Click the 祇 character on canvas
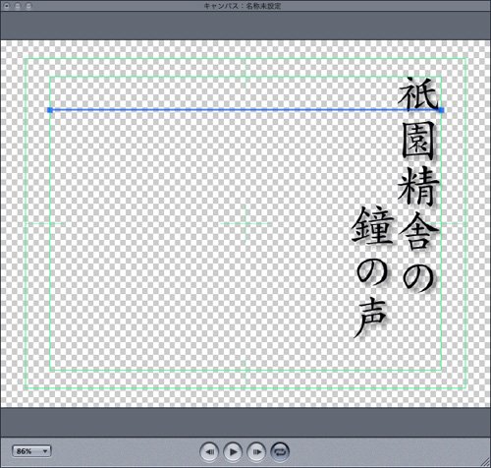The width and height of the screenshot is (491, 468). click(x=418, y=93)
